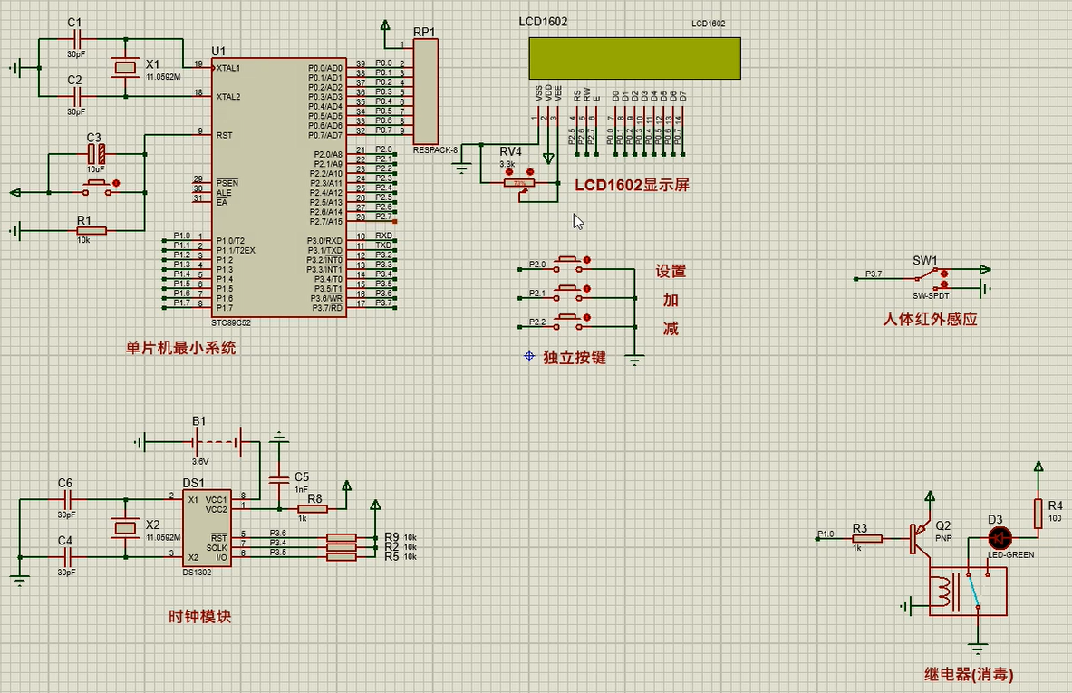Click the blue origin marker near 独立按键
The height and width of the screenshot is (693, 1072).
tap(529, 356)
